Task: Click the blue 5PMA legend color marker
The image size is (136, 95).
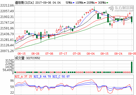Action: click(x=73, y=3)
